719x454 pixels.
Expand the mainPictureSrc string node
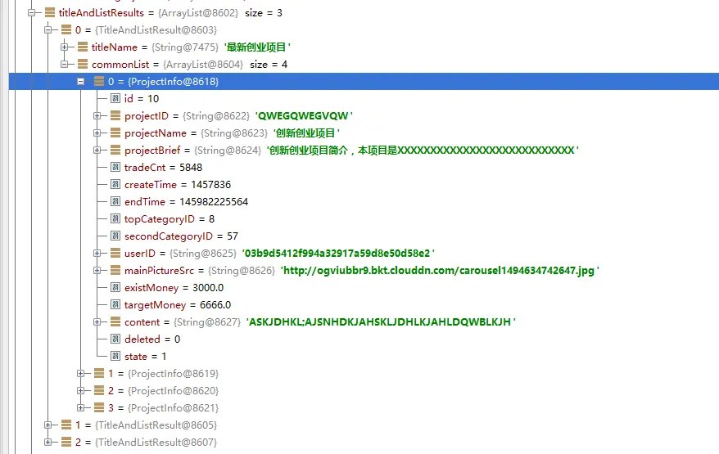pos(97,270)
